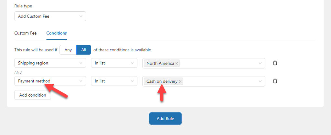Image resolution: width=331 pixels, height=135 pixels.
Task: Select the All conditions toggle
Action: click(84, 50)
